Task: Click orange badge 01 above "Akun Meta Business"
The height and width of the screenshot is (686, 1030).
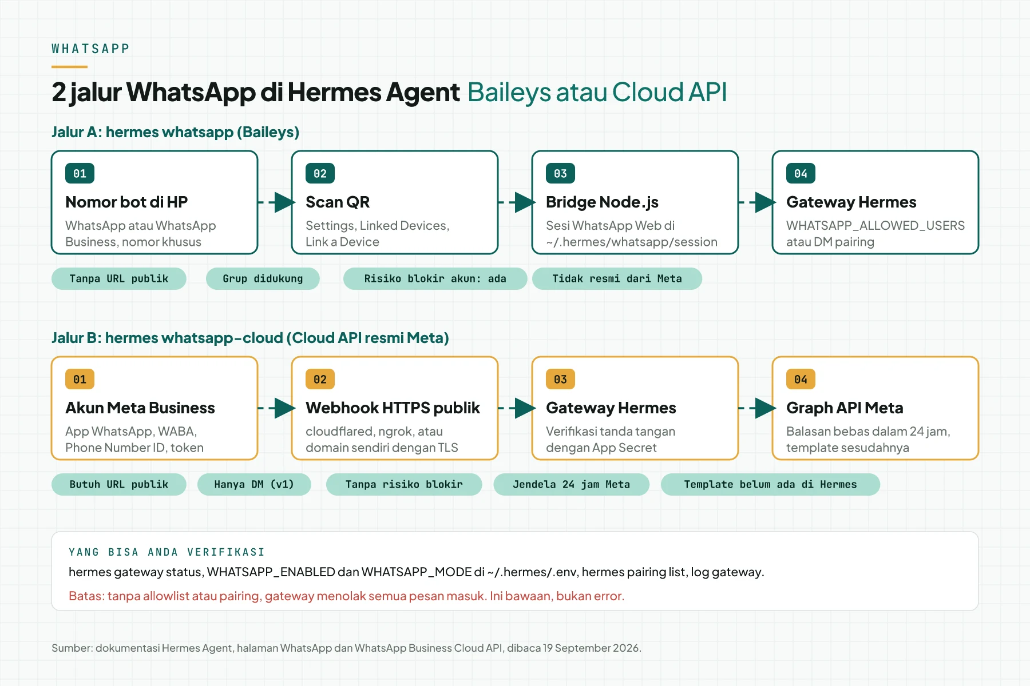Action: (x=80, y=379)
